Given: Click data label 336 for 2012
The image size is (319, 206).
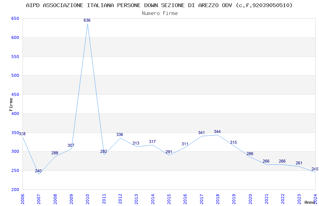Looking at the screenshot, I should [x=120, y=134].
